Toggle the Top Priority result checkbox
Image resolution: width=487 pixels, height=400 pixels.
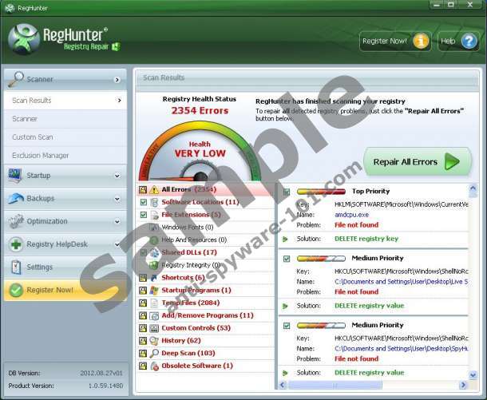click(x=286, y=192)
